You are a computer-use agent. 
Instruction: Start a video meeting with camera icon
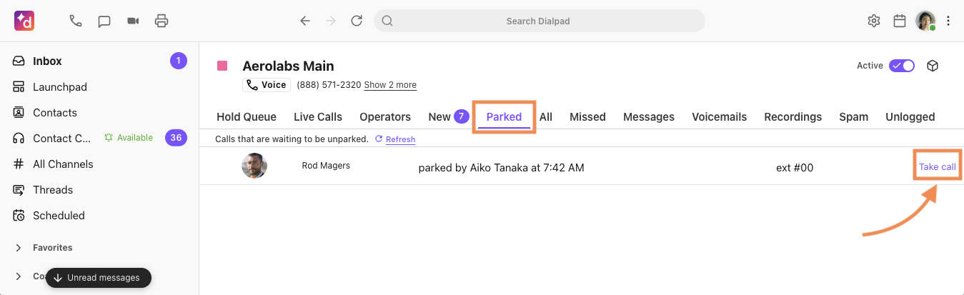tap(133, 21)
